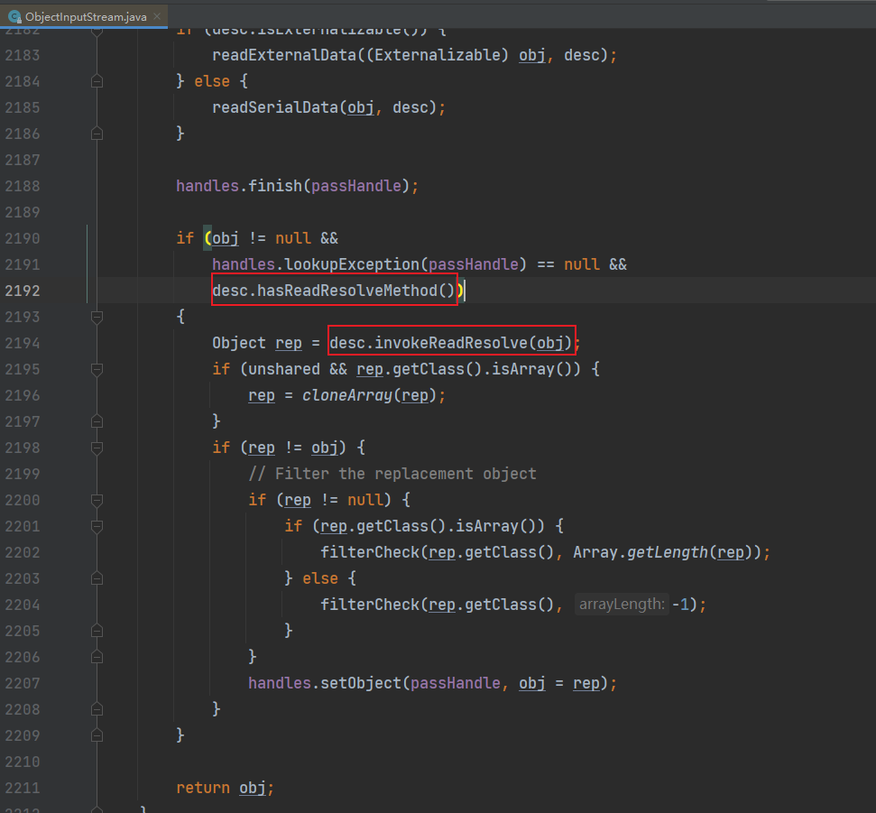Click fold end marker on line 2197
The image size is (876, 813).
(97, 421)
